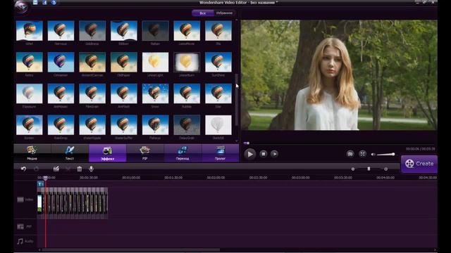Viewport: 451px width, 253px height.
Task: Click the timeline zoom slider handle
Action: click(369, 169)
